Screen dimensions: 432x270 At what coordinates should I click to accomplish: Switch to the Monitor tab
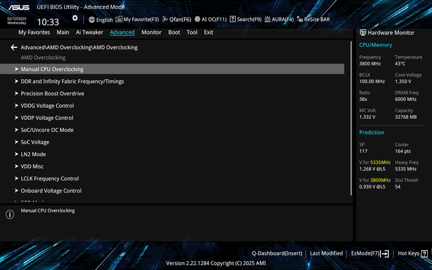pos(151,32)
